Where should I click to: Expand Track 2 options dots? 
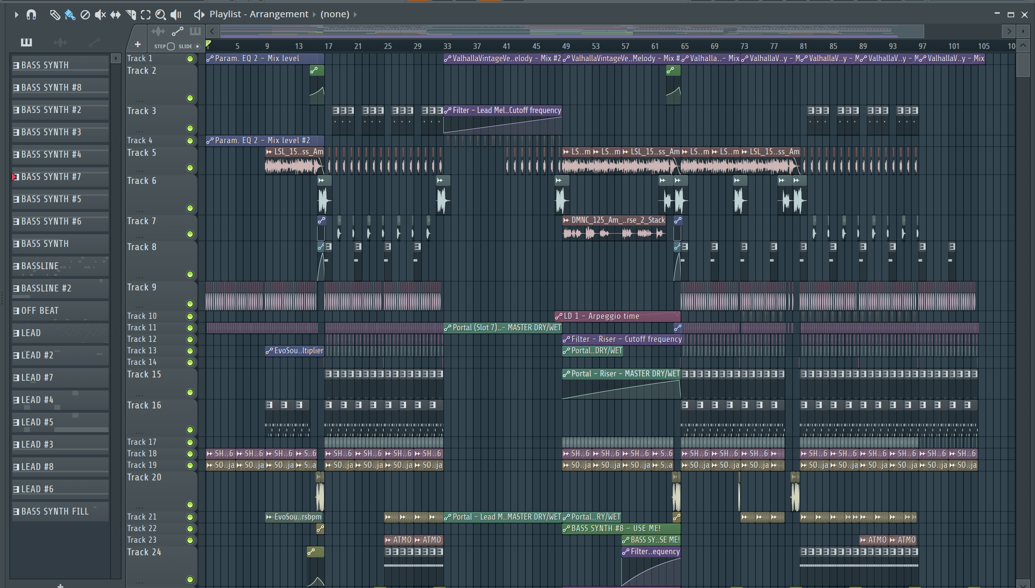click(140, 101)
